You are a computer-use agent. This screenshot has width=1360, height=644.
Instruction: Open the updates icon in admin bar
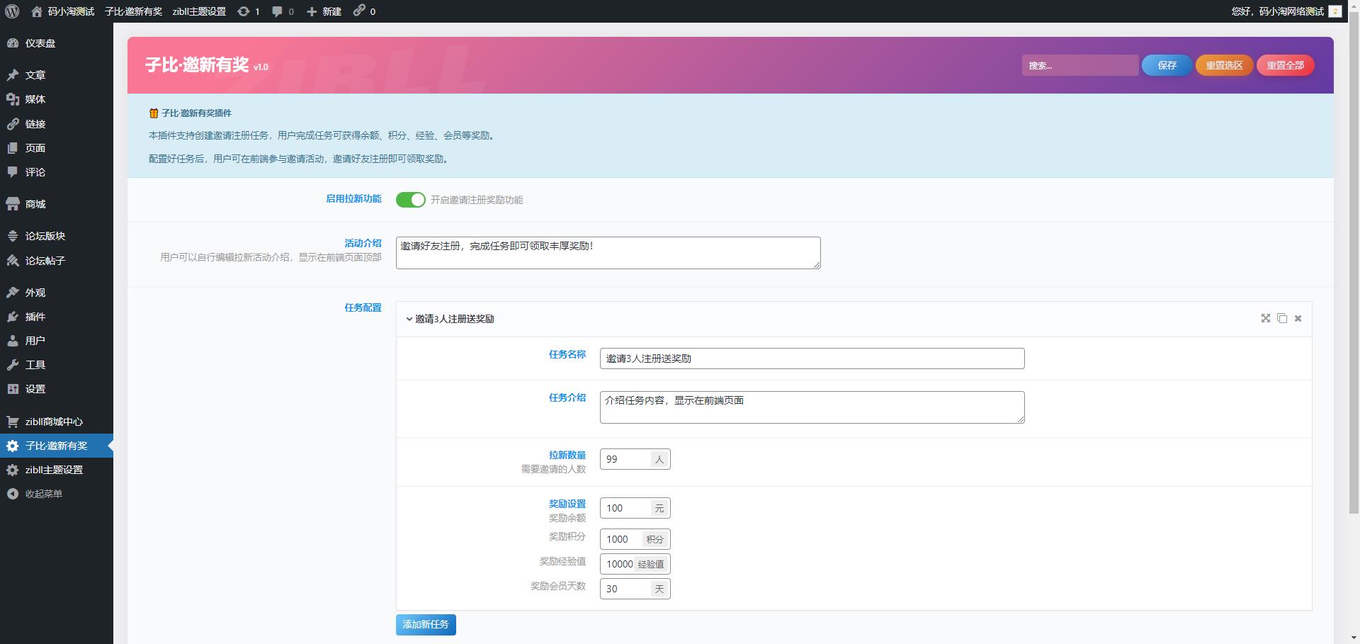tap(243, 11)
